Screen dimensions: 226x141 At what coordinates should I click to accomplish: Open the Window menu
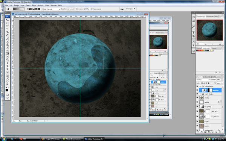pos(53,5)
